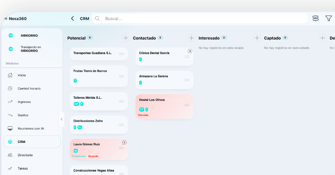Screen dimensions: 335x175
Task: Open the Directorio module
Action: (32, 155)
